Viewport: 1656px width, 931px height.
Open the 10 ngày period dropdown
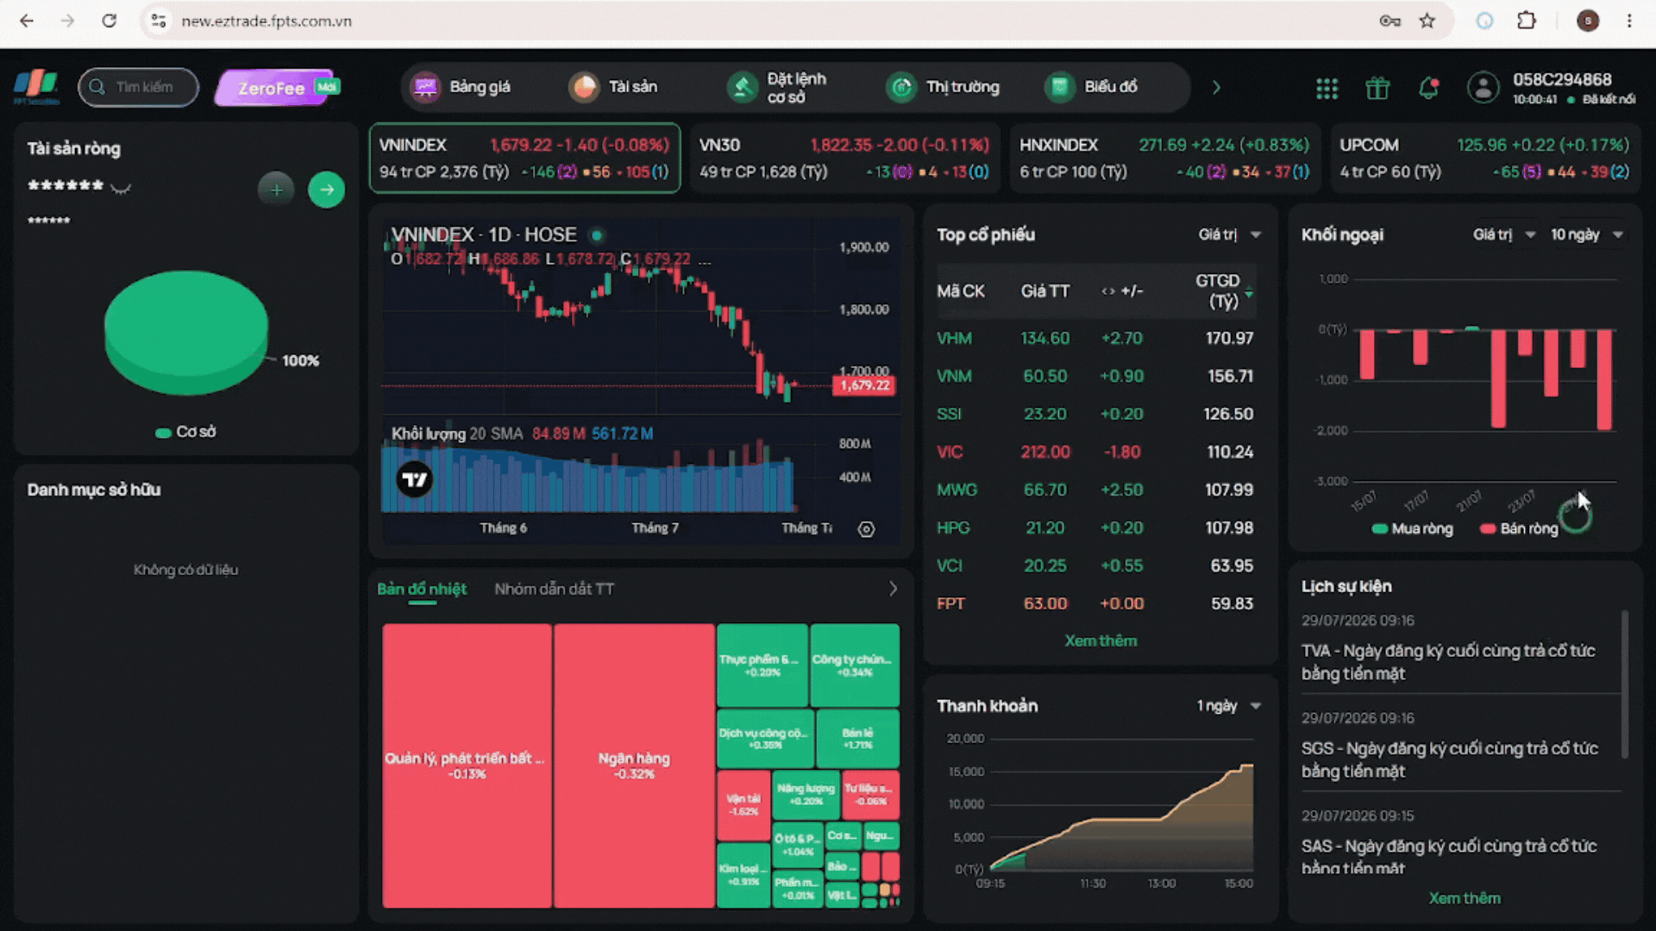point(1587,234)
